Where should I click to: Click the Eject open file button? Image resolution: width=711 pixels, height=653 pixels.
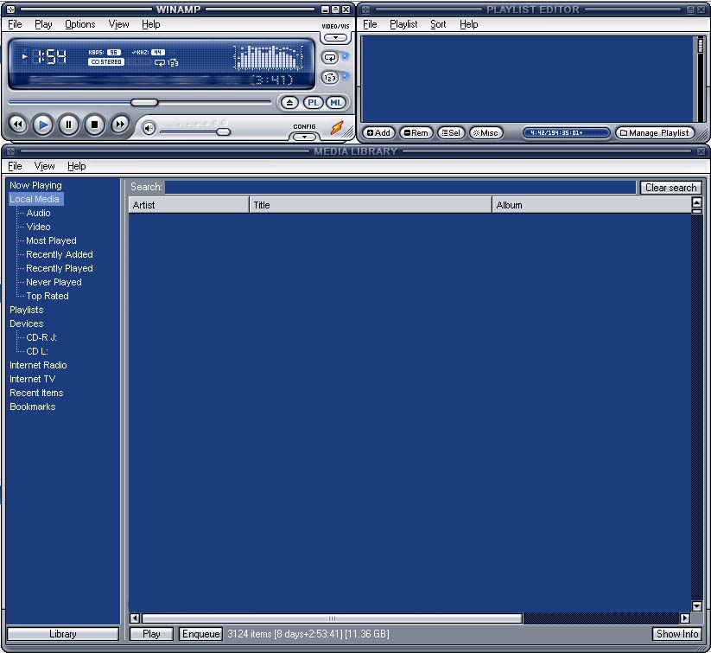[289, 103]
